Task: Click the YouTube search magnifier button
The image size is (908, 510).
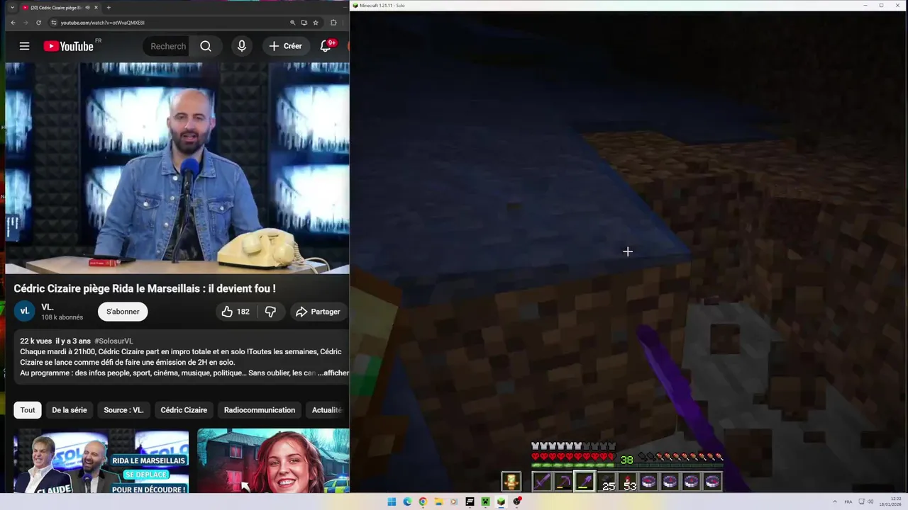Action: (x=206, y=46)
